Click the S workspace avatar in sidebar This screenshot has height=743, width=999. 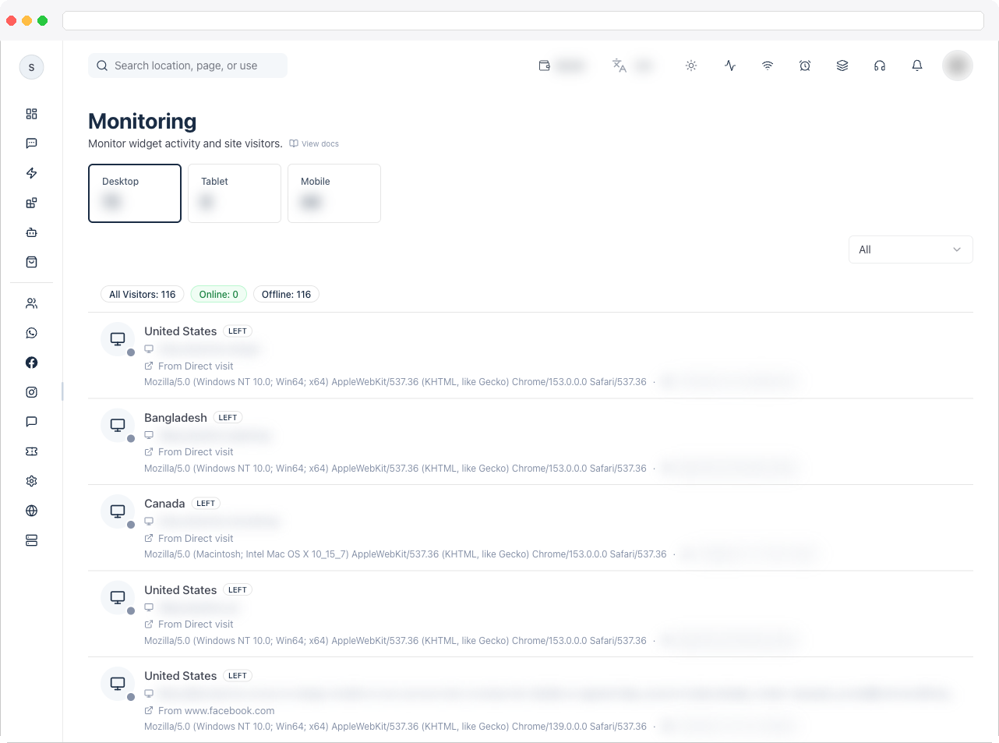point(31,67)
